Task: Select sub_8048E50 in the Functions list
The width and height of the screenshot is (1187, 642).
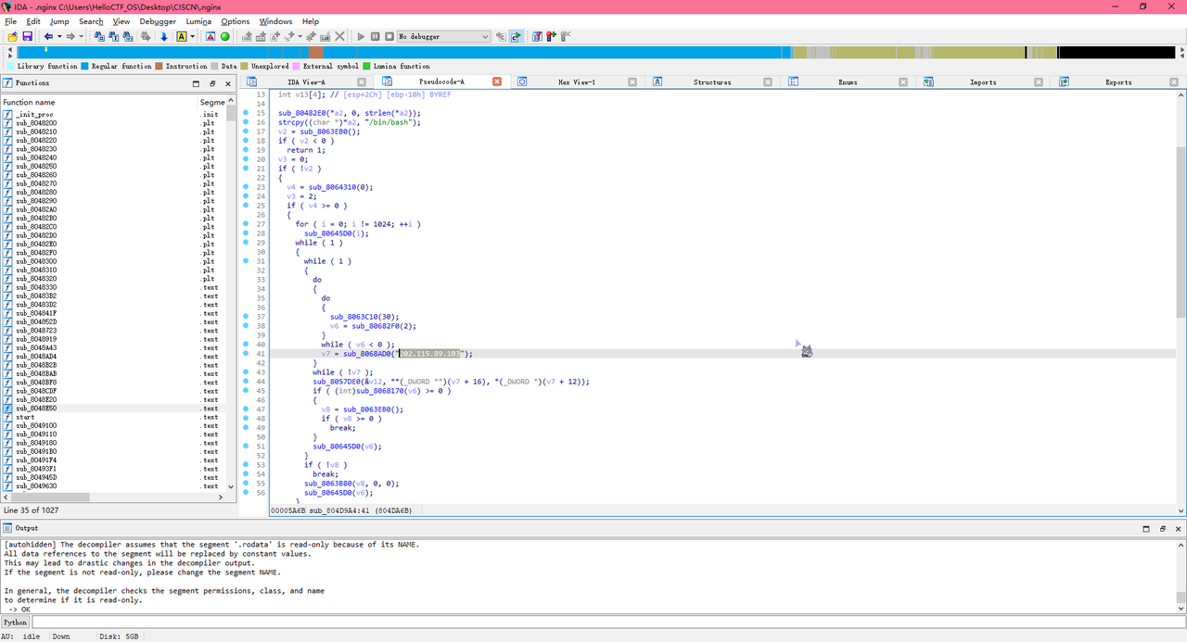Action: (36, 408)
